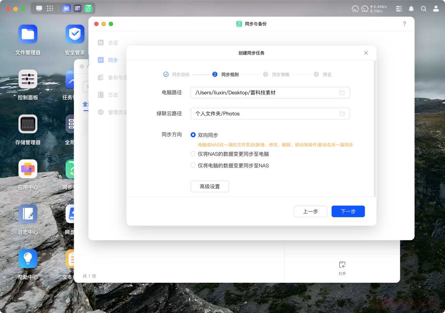
Task: Go back with 上一步 button
Action: [310, 211]
